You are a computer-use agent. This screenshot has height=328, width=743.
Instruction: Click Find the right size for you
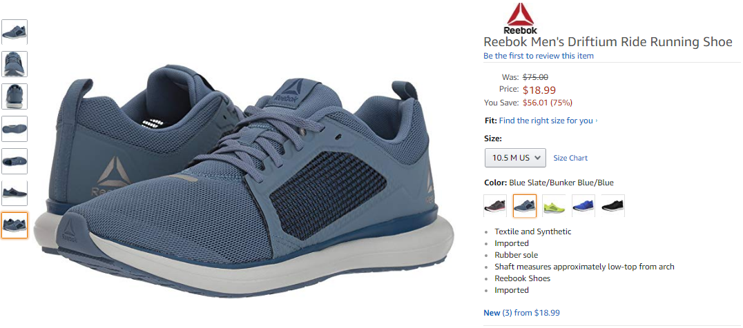pos(546,121)
